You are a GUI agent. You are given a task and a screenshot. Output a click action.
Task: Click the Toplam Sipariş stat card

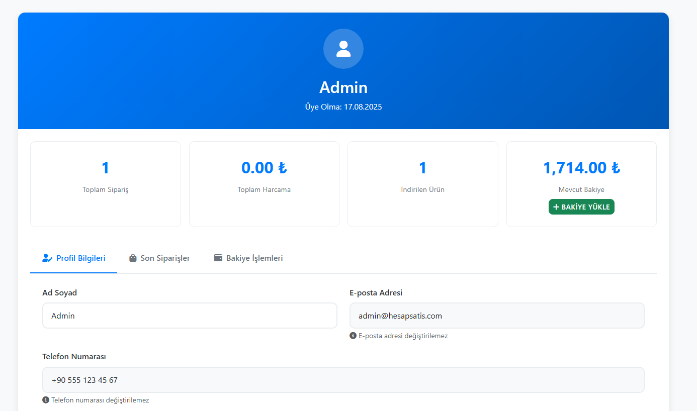tap(106, 184)
